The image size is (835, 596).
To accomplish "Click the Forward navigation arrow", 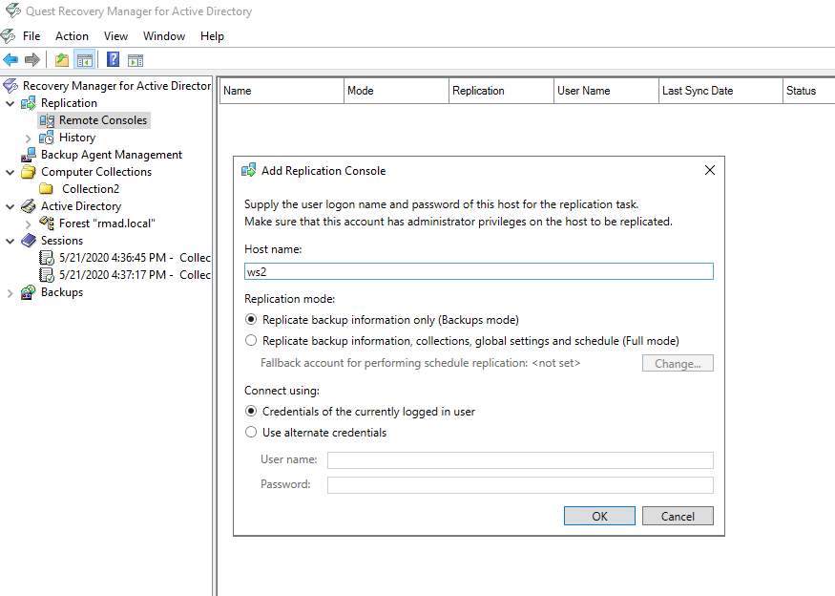I will [x=32, y=59].
